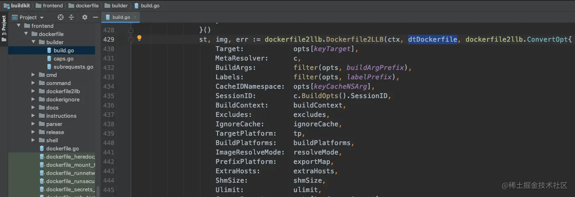This screenshot has height=197, width=575.
Task: Open the Project panel settings gear
Action: pyautogui.click(x=85, y=17)
